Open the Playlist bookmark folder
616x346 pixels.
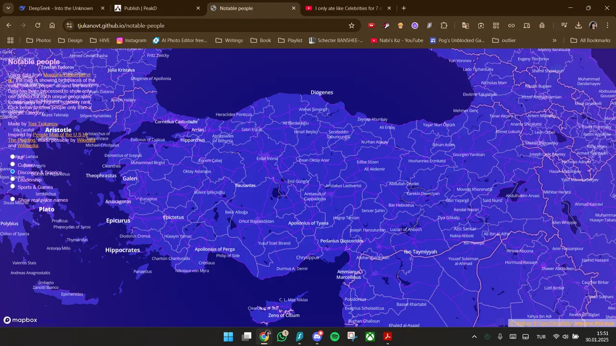290,40
